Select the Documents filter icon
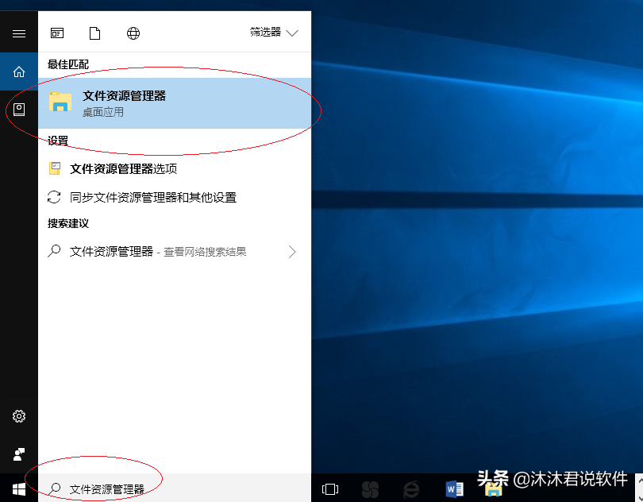 (x=94, y=33)
